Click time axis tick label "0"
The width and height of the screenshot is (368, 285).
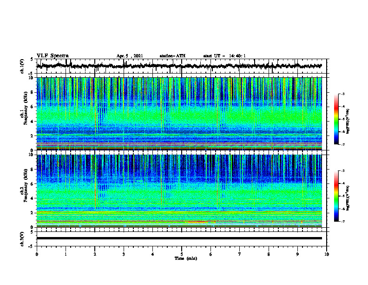tap(37, 254)
